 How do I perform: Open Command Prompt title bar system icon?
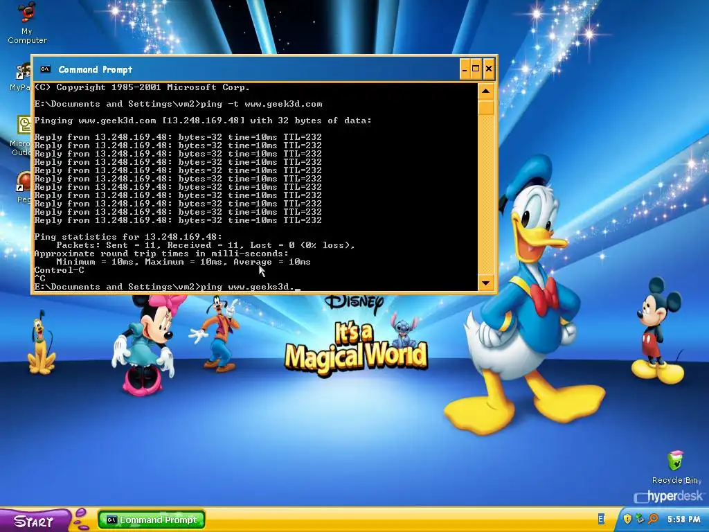pos(45,69)
